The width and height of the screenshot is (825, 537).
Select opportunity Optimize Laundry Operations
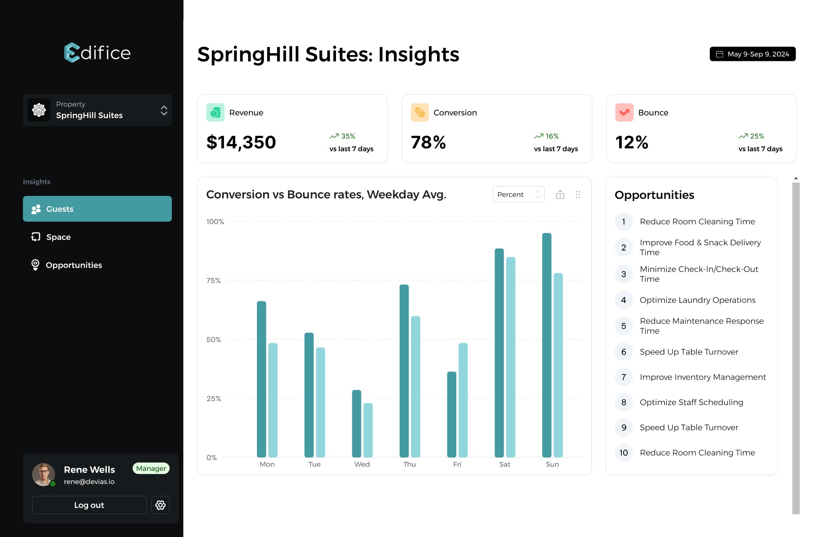pos(697,300)
